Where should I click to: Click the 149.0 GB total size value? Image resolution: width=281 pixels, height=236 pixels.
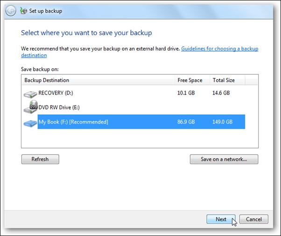pyautogui.click(x=223, y=122)
